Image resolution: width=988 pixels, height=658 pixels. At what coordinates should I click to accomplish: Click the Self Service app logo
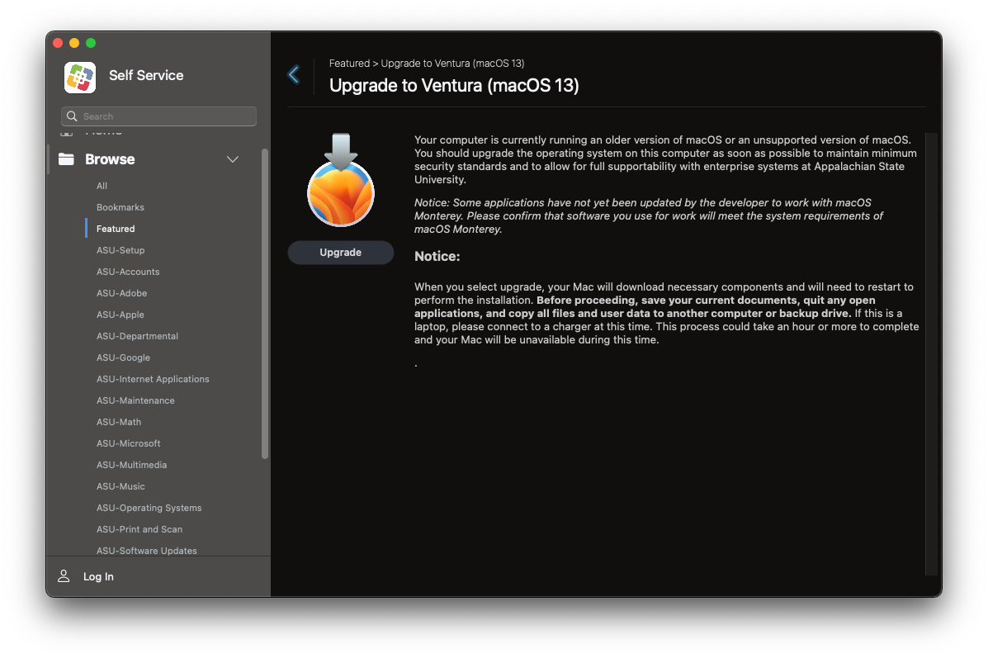coord(80,77)
